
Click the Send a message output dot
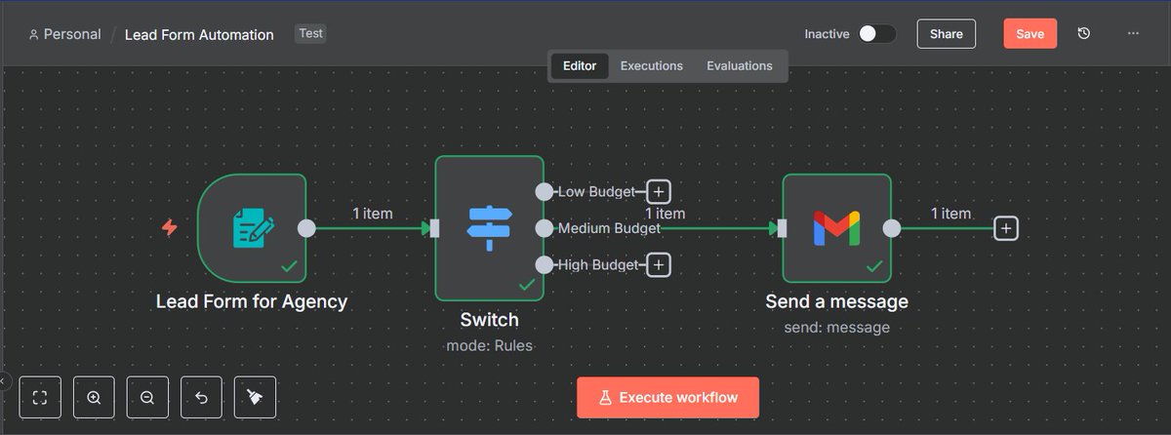[891, 228]
